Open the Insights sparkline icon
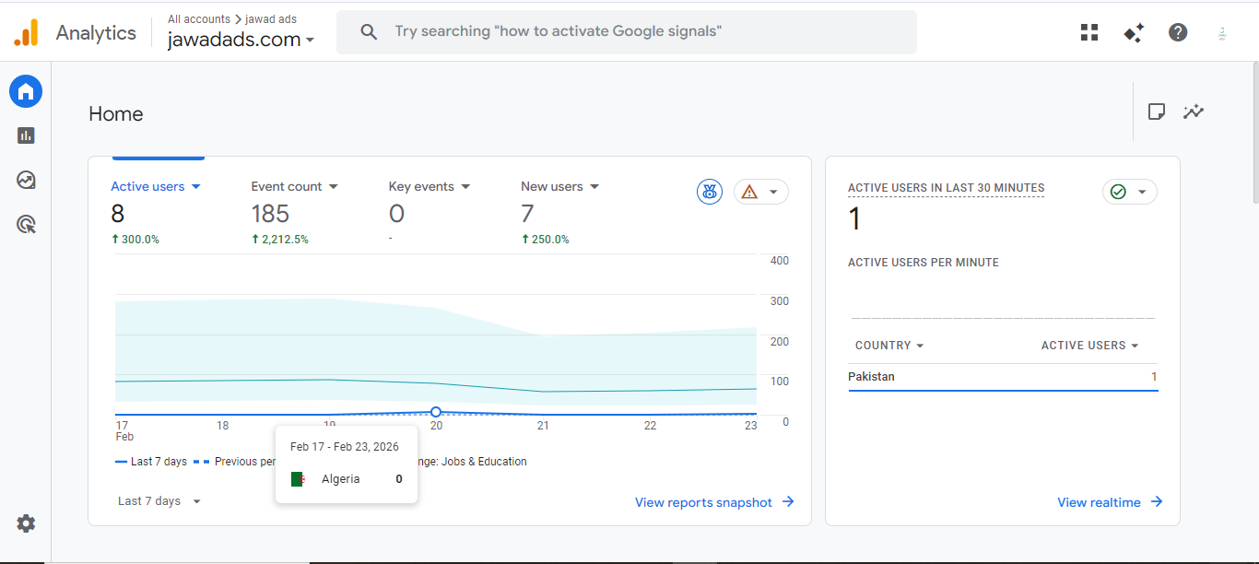 click(1194, 112)
